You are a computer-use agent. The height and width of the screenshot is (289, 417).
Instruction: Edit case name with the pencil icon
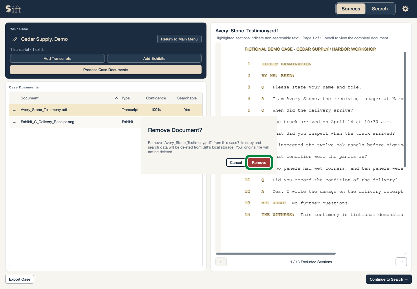15,39
